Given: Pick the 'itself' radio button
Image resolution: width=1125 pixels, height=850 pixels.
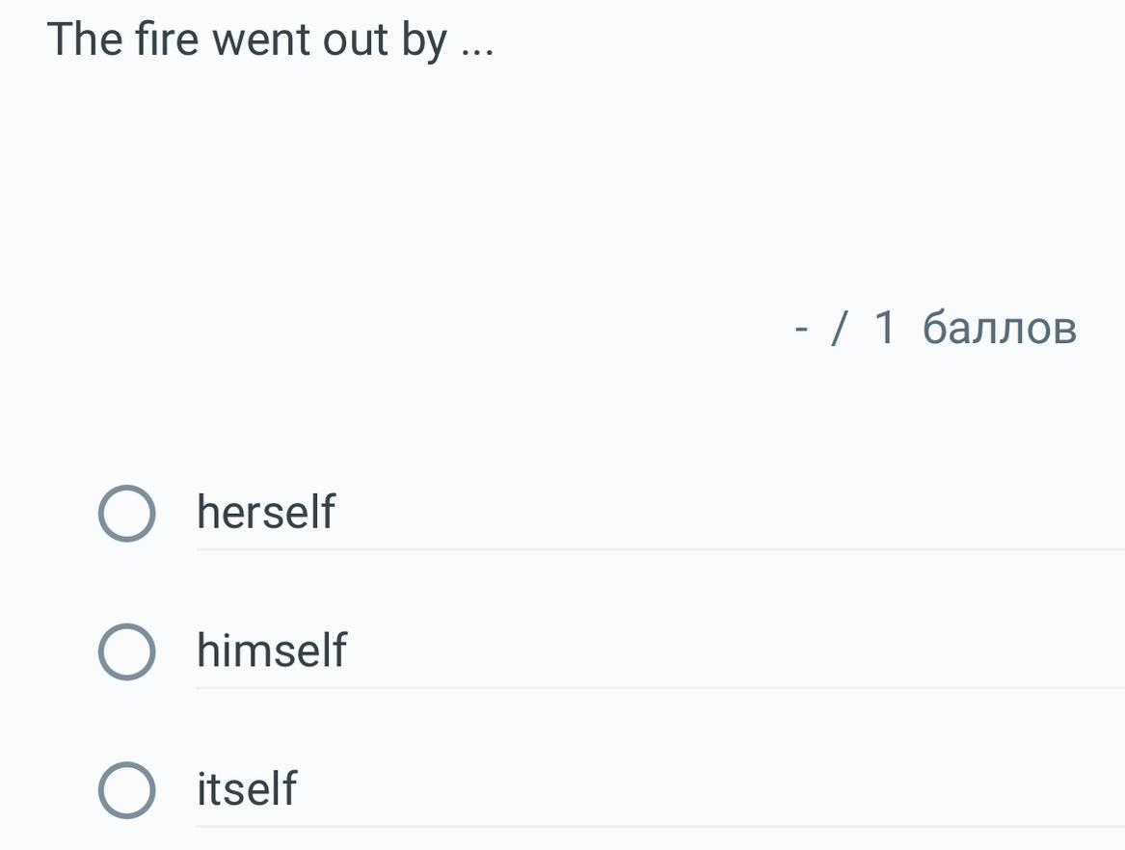Looking at the screenshot, I should point(126,790).
